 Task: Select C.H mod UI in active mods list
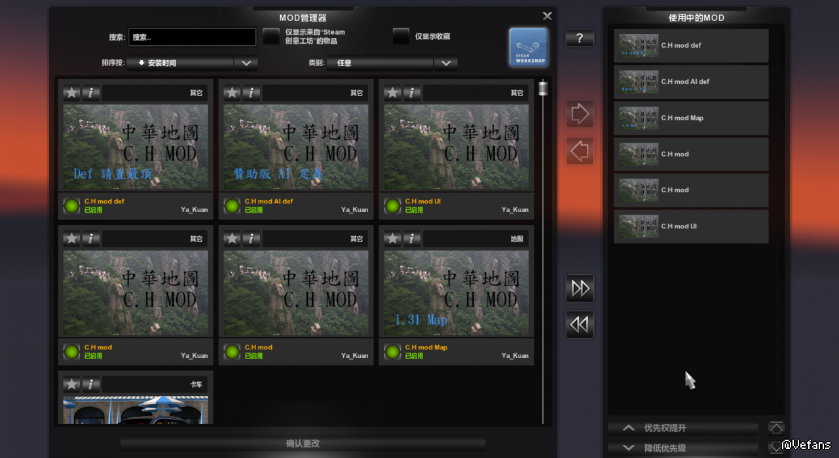coord(691,226)
